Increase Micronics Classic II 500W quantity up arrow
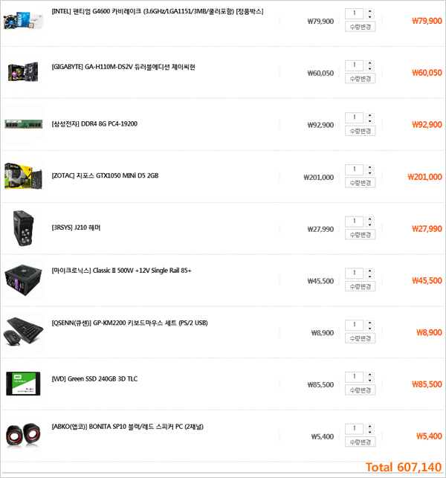This screenshot has height=478, width=446. 369,271
